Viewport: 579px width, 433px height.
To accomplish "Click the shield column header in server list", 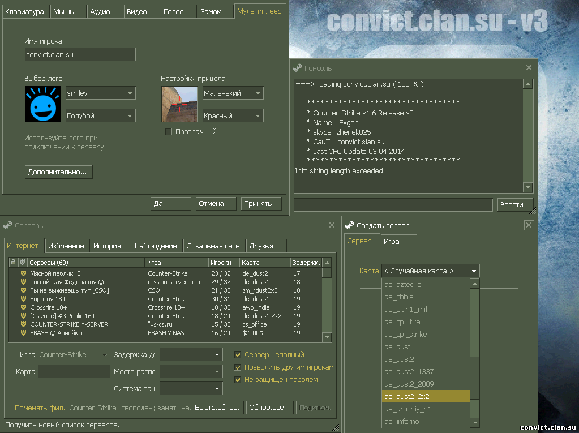I will 22,262.
